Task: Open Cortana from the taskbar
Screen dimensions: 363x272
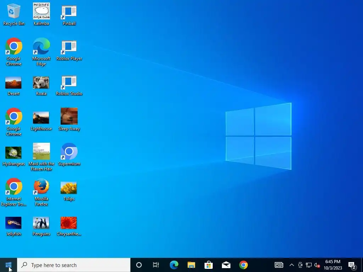Action: 139,265
